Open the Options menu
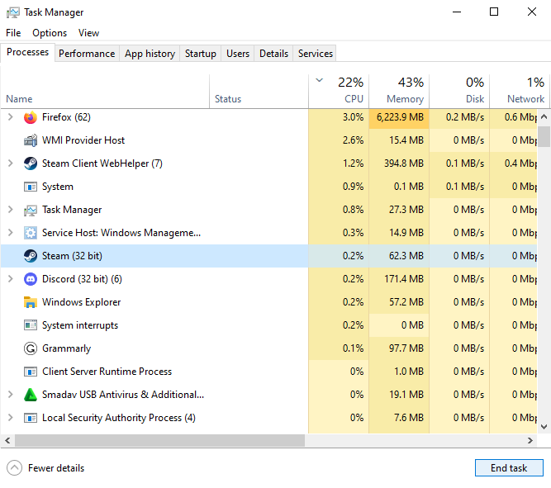This screenshot has height=488, width=551. point(50,33)
